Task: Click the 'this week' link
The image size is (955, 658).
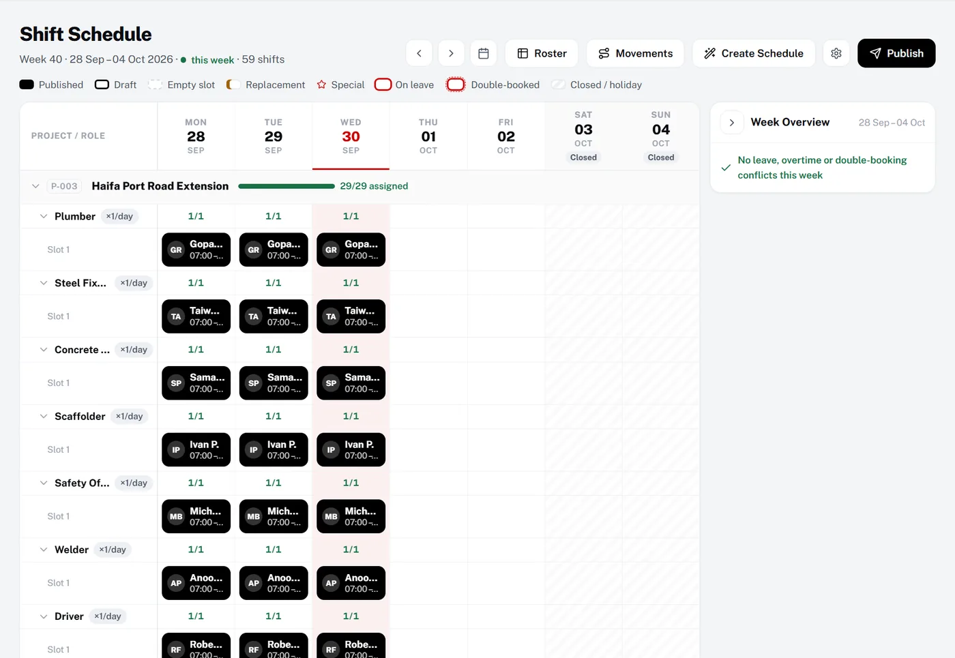Action: tap(212, 60)
